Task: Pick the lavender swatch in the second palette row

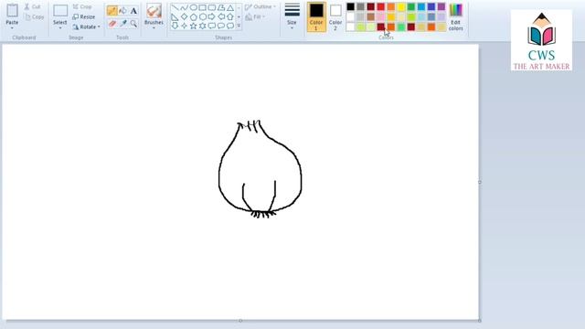Action: (x=441, y=16)
